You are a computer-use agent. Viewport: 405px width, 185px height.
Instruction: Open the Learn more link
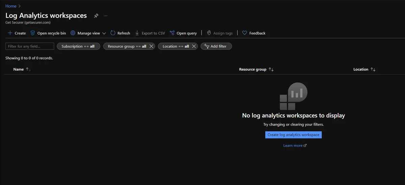(x=293, y=146)
